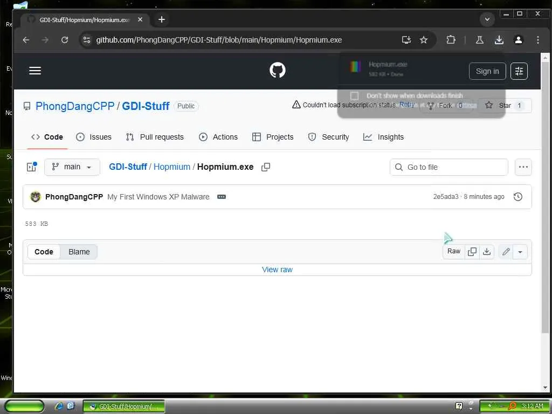The width and height of the screenshot is (552, 414).
Task: Open the more file actions ellipsis button
Action: click(x=523, y=167)
